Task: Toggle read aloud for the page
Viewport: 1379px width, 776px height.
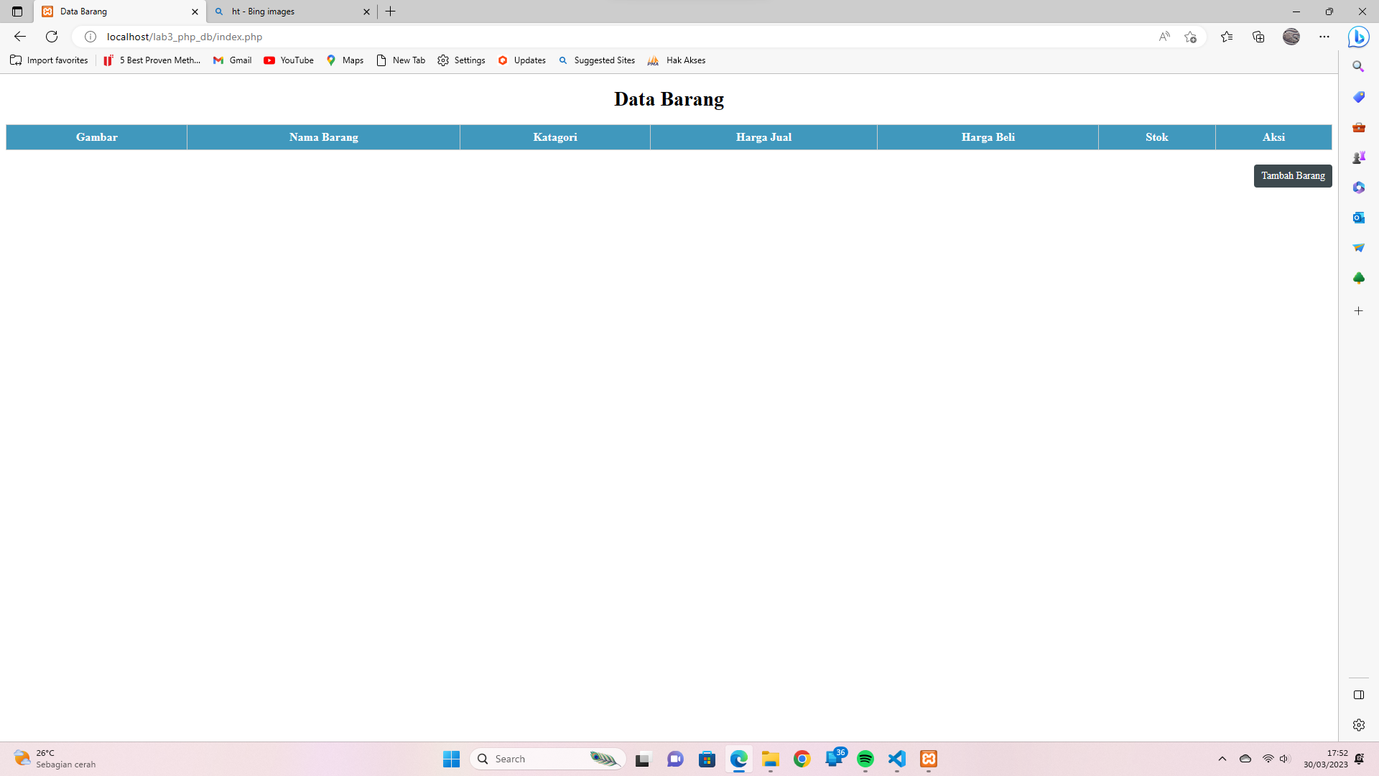Action: tap(1164, 36)
